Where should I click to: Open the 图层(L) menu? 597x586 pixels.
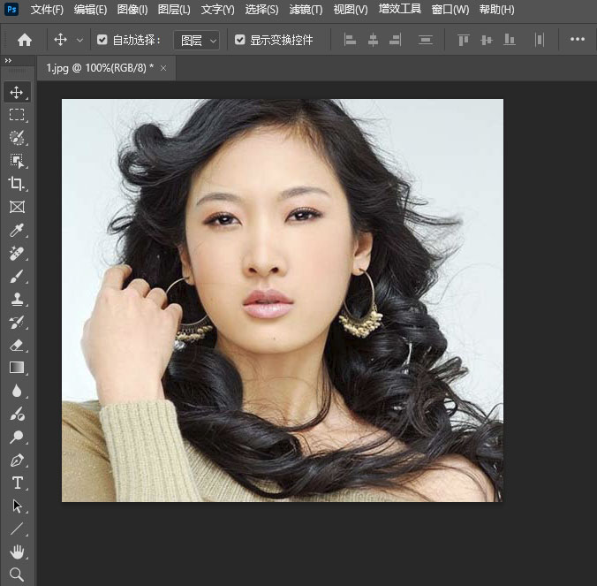pos(174,9)
